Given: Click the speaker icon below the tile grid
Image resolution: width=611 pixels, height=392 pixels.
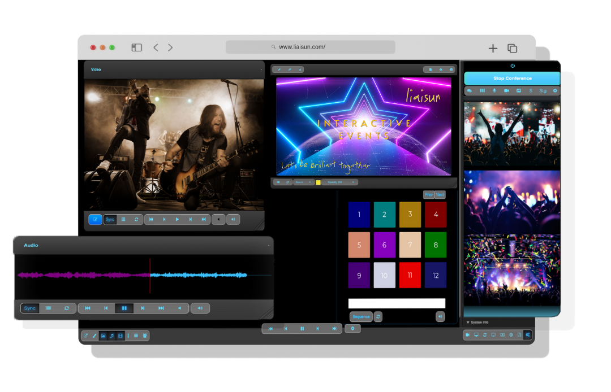Looking at the screenshot, I should click(x=440, y=316).
